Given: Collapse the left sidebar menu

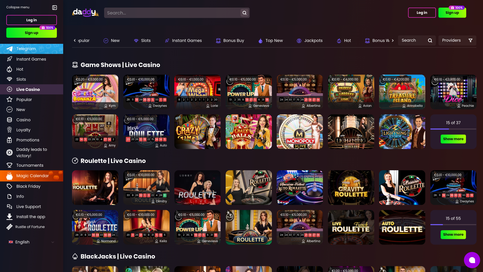Looking at the screenshot, I should [55, 8].
